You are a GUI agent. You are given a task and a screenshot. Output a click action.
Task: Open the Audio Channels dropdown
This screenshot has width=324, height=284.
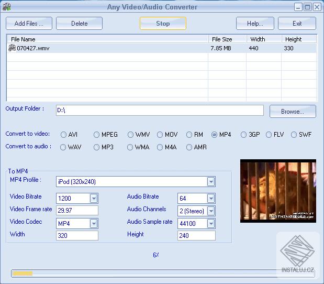click(210, 211)
